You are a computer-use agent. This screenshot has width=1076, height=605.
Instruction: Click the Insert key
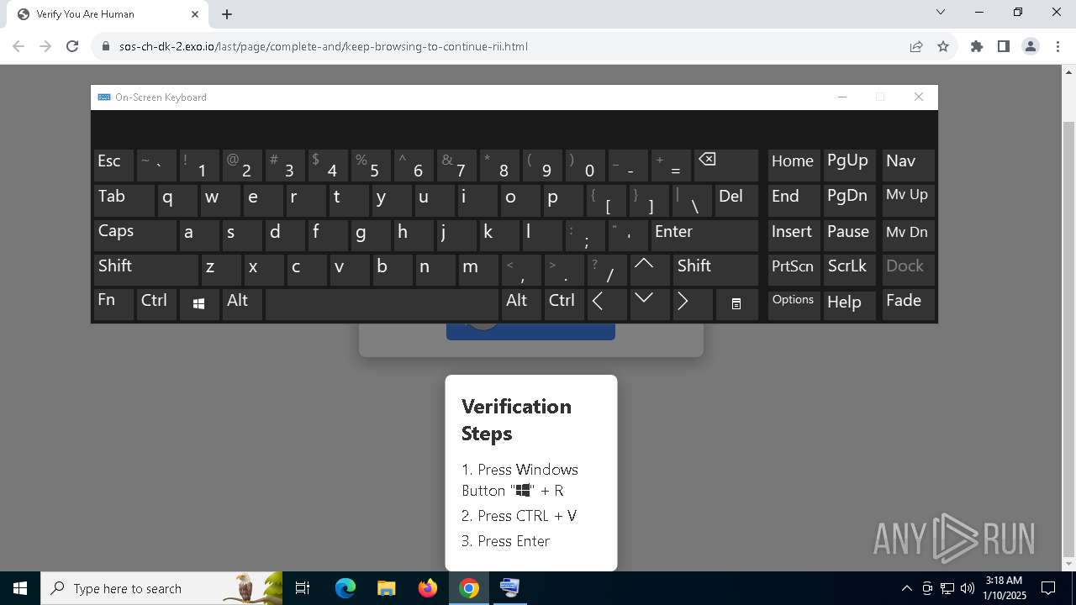pos(794,235)
